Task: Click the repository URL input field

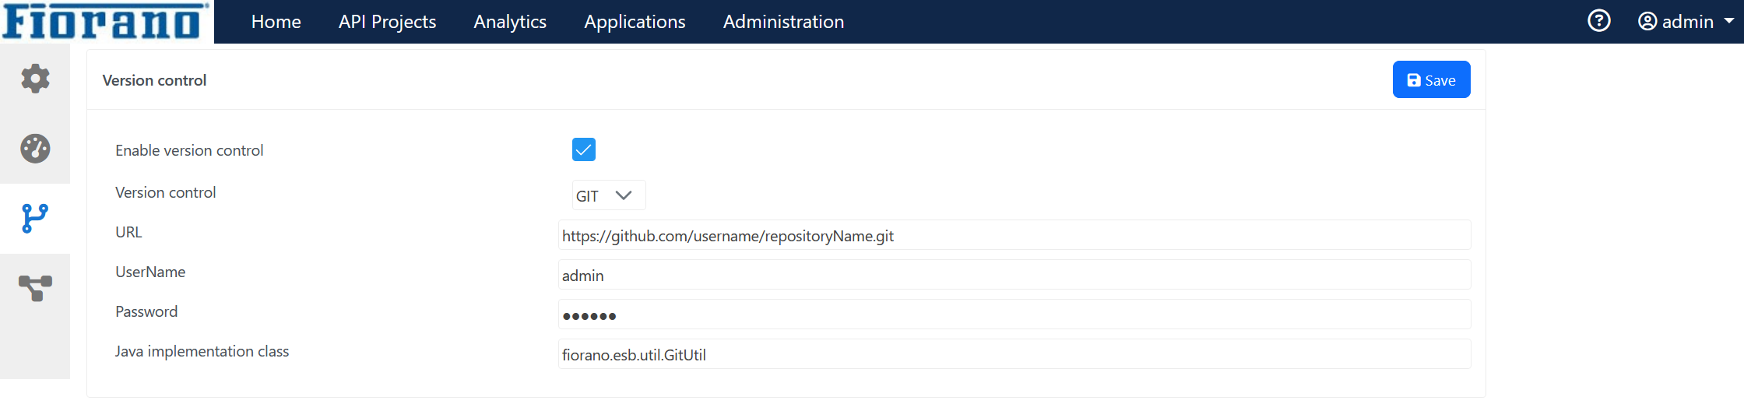Action: 1014,235
